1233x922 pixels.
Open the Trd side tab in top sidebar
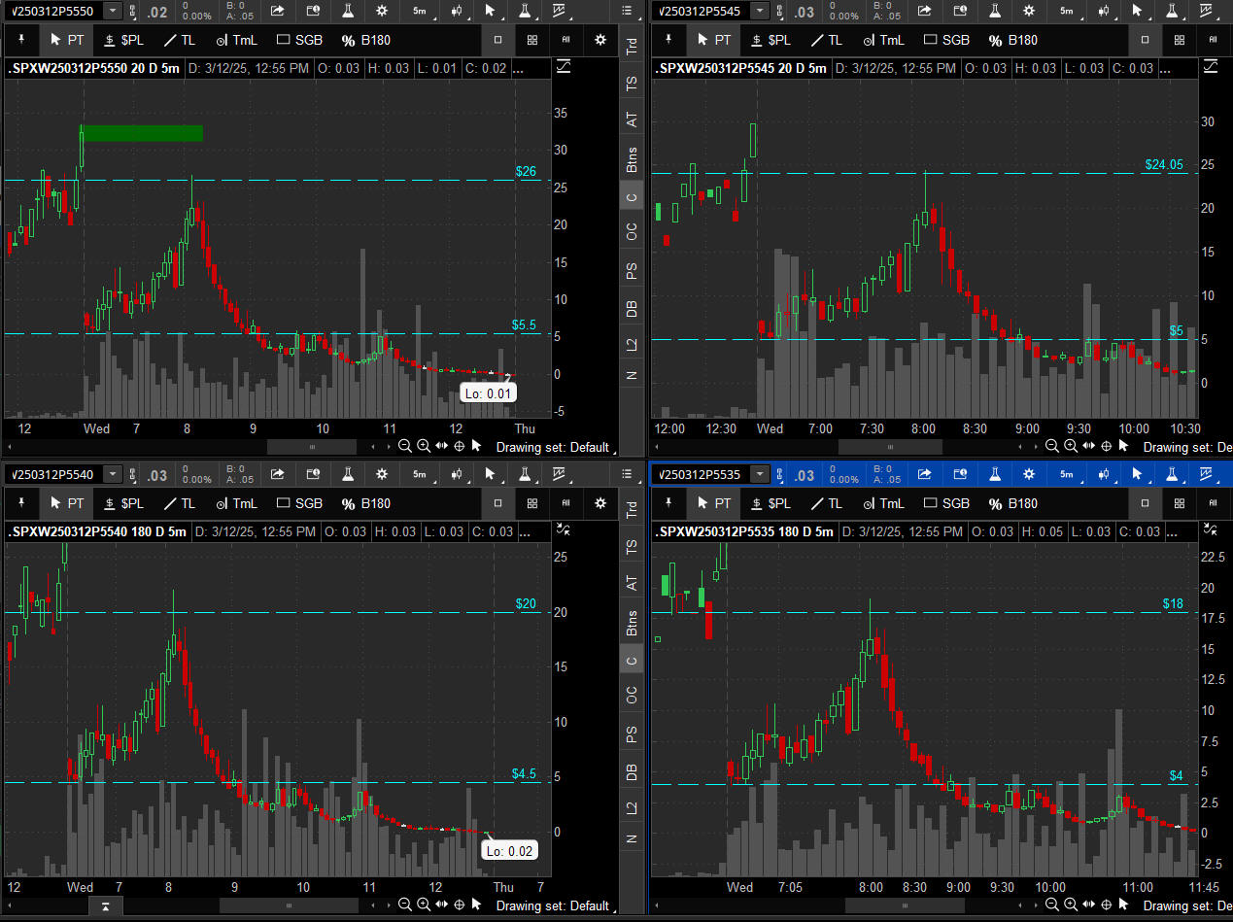tap(632, 45)
